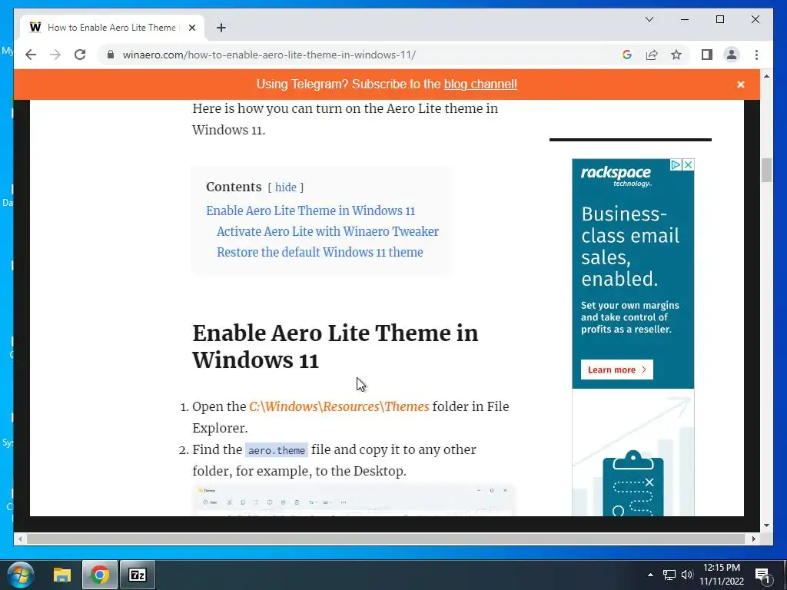Click the aero.theme code text
Screen dimensions: 787x590
(277, 450)
